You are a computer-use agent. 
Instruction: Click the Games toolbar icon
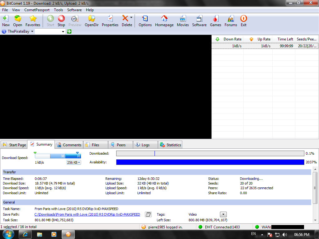pos(216,18)
